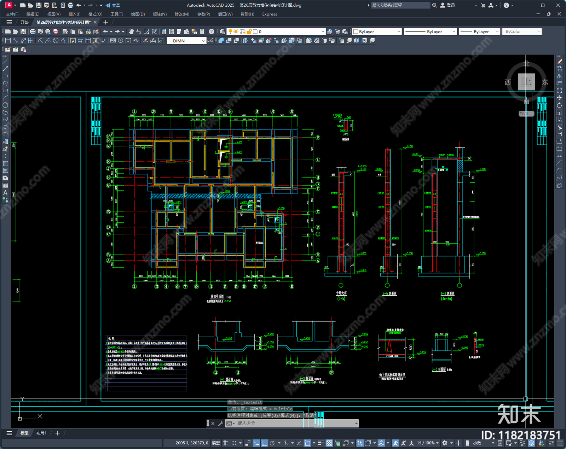Select the Angular dimension tool
566x449 pixels.
pyautogui.click(x=63, y=41)
